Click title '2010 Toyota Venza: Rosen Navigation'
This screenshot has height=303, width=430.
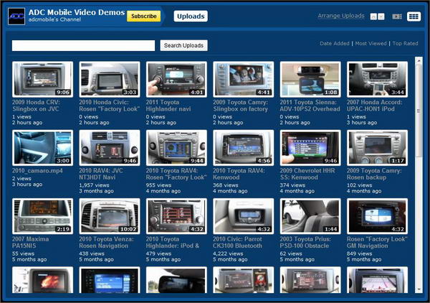click(x=106, y=242)
